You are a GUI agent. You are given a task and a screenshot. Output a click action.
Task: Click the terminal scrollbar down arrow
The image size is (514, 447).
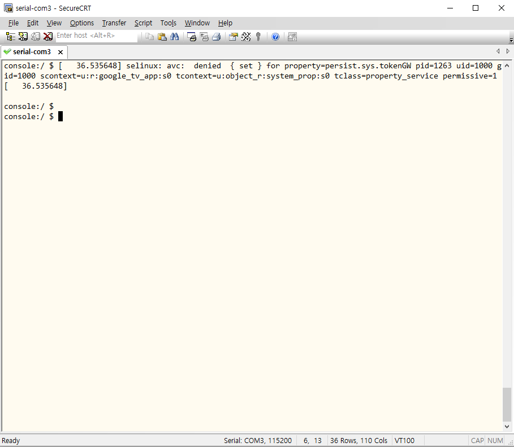[x=507, y=426]
